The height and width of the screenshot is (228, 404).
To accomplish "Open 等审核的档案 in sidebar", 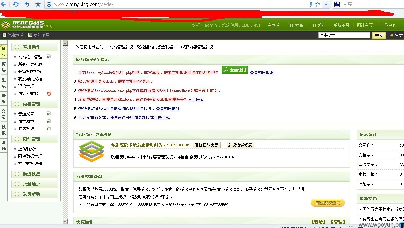I will tap(30, 72).
